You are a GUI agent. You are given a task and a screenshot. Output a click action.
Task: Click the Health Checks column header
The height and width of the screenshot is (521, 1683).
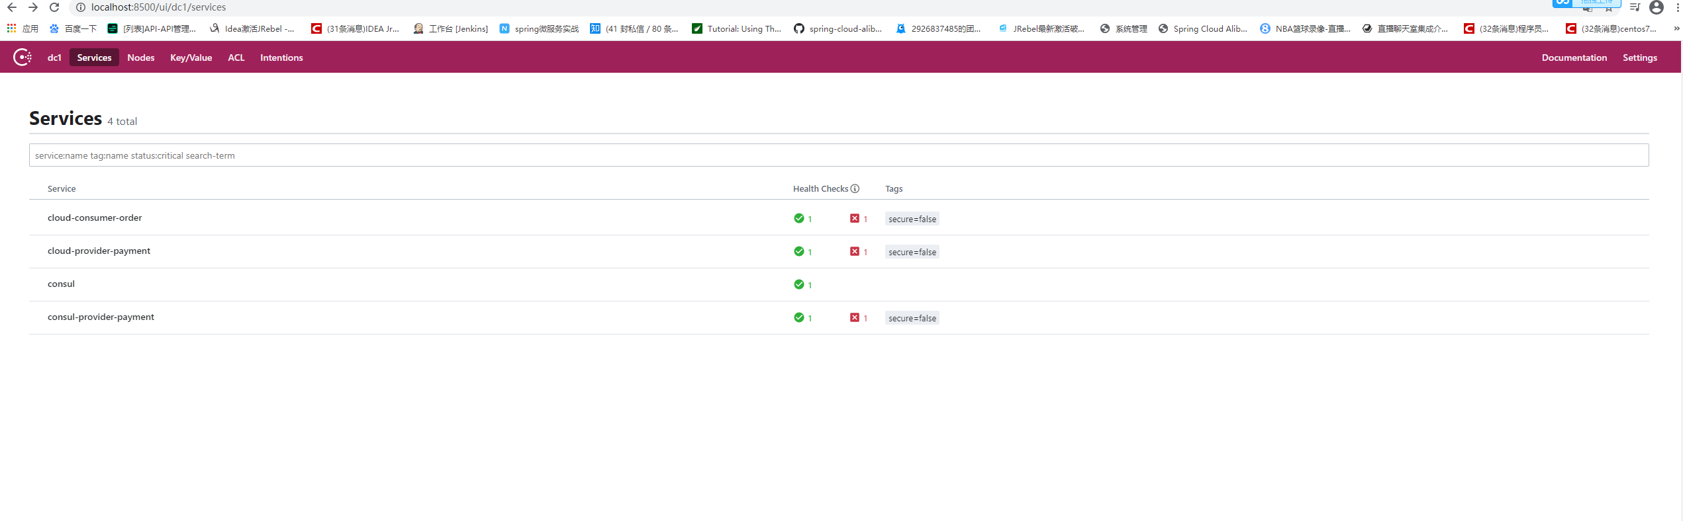pyautogui.click(x=820, y=188)
